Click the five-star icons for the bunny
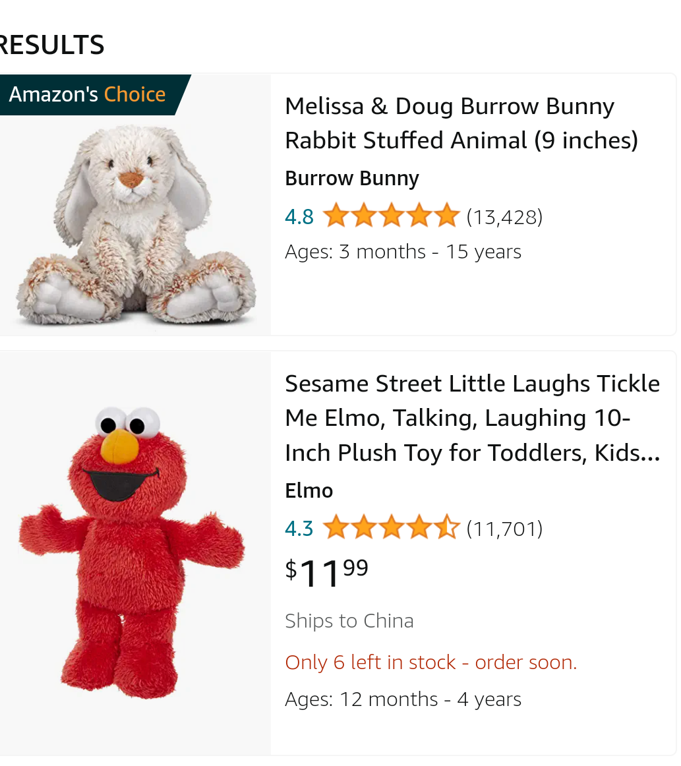Screen dimensions: 681x766 pyautogui.click(x=391, y=216)
